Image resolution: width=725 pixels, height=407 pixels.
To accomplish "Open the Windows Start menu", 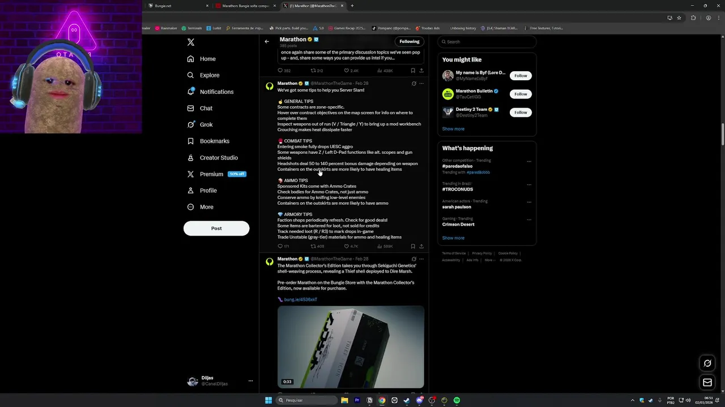I will [x=268, y=400].
